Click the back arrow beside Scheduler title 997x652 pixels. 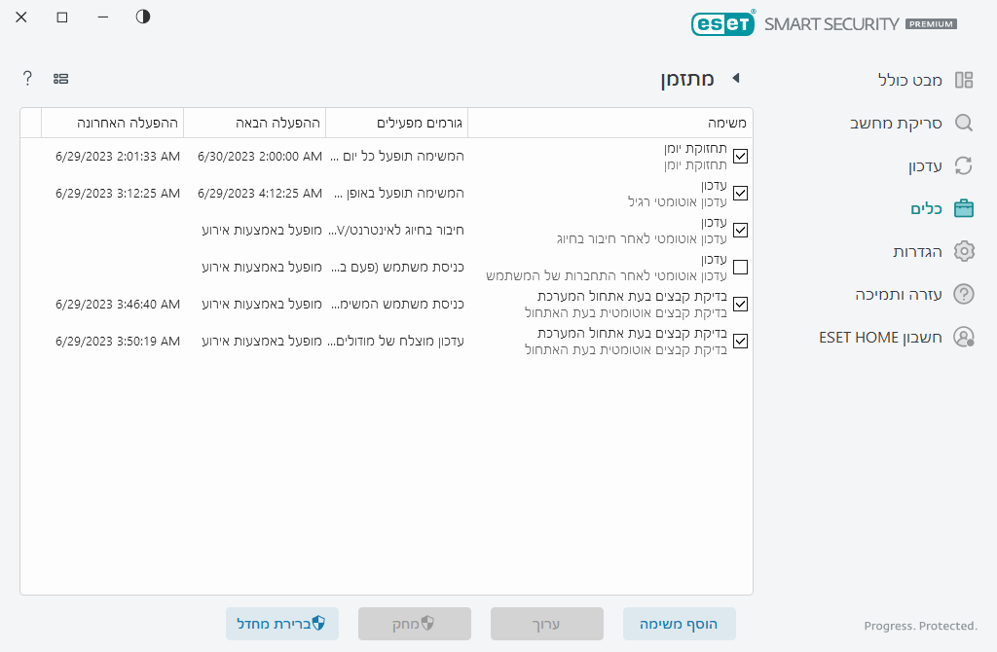point(736,78)
